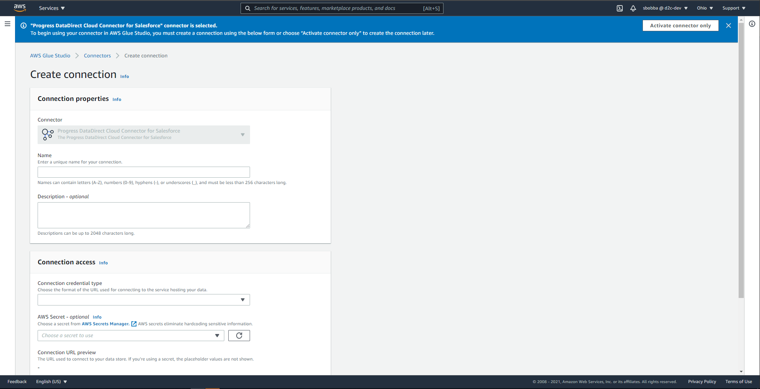Click the AWS Glue Studio breadcrumb link
This screenshot has width=760, height=389.
(x=50, y=56)
